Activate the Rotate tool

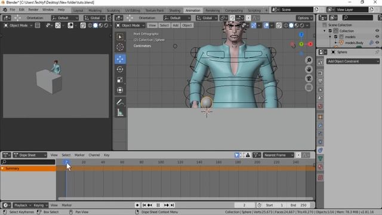120,69
